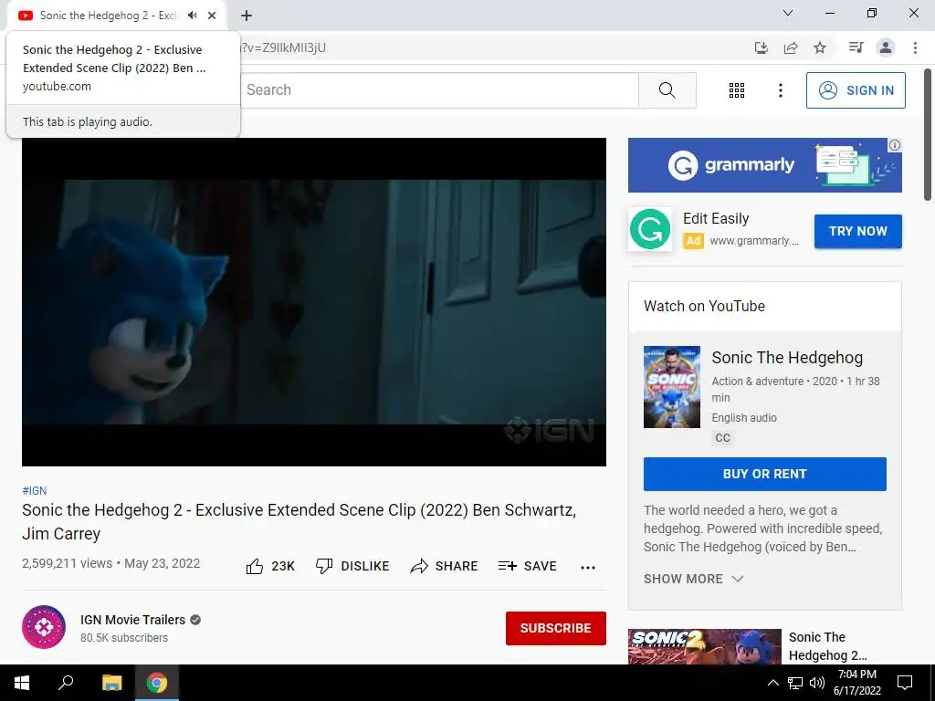The height and width of the screenshot is (701, 935).
Task: Open more actions ellipsis under video
Action: tap(588, 567)
